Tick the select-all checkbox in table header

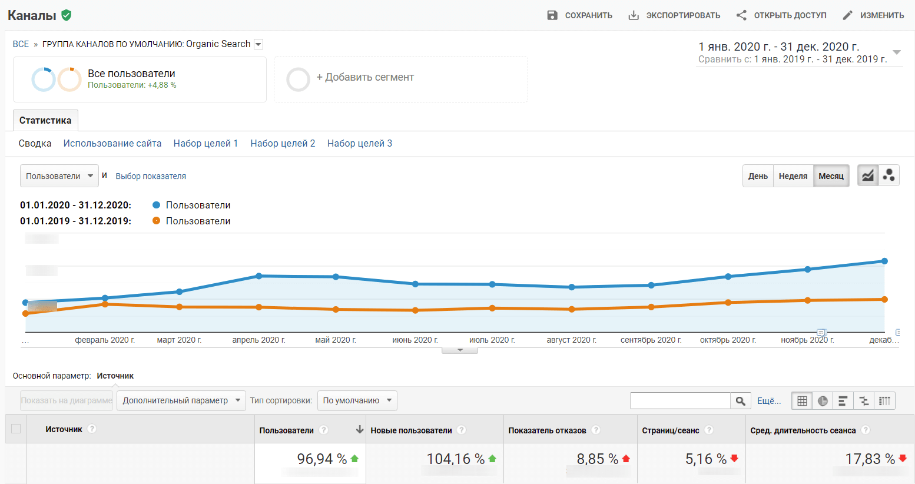pyautogui.click(x=16, y=429)
